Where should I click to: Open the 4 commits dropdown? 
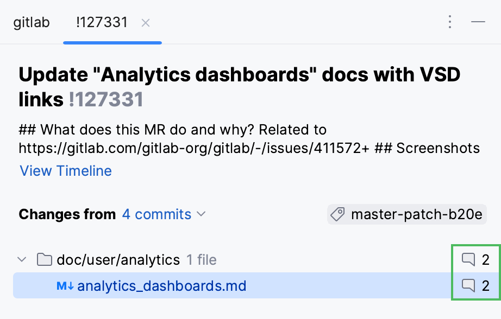(x=156, y=214)
